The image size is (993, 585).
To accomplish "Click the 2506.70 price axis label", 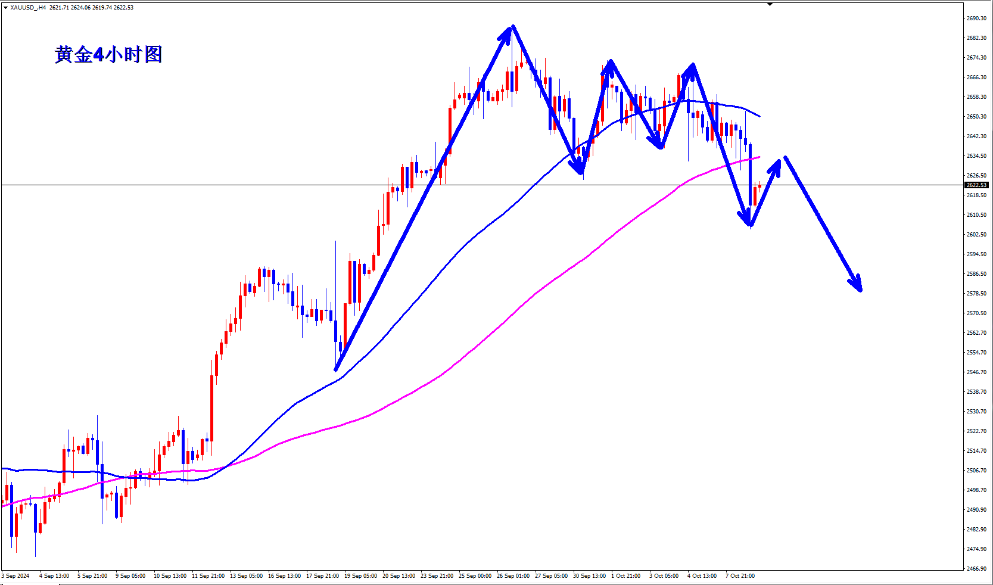I will (x=976, y=471).
